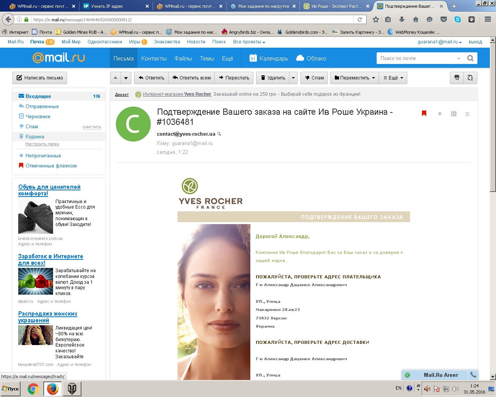Viewport: 496px width, 397px height.
Task: Mark message as Спам
Action: pos(314,78)
